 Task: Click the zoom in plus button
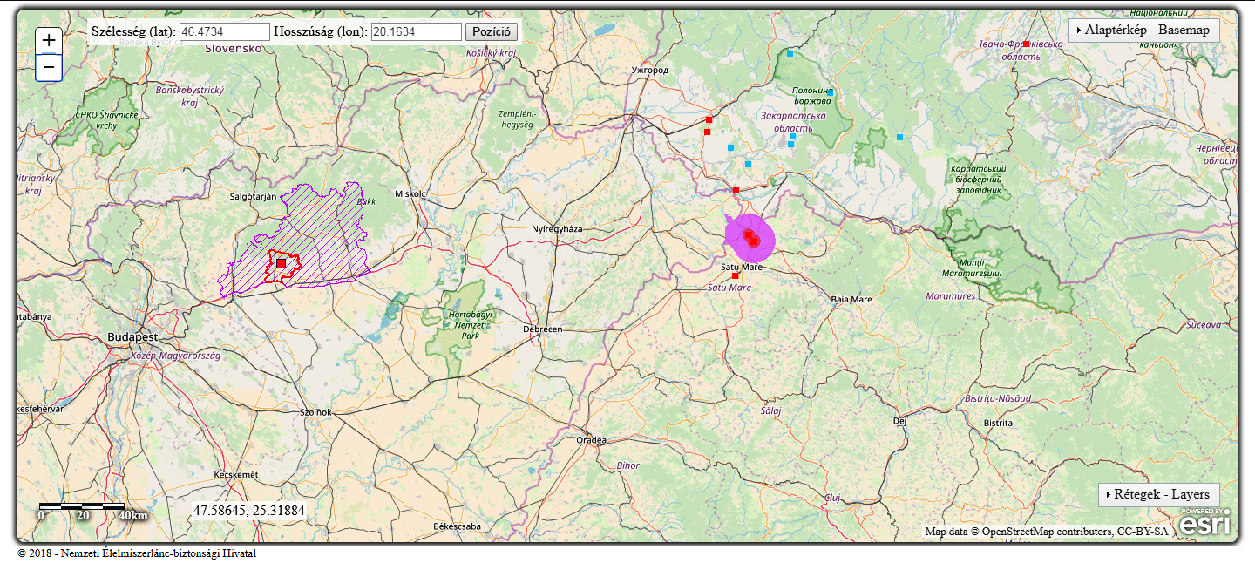[49, 40]
